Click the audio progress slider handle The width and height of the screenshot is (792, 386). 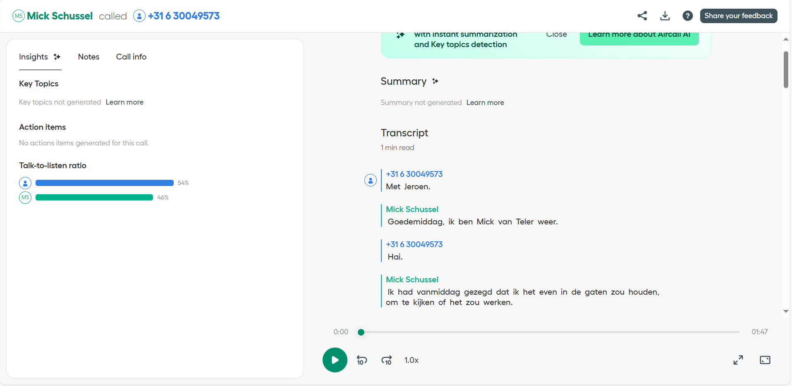coord(361,332)
